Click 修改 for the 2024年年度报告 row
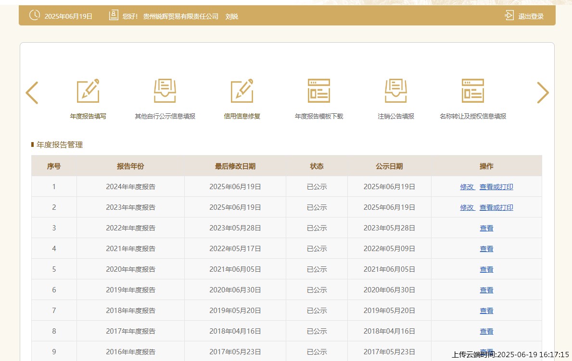This screenshot has width=572, height=361. 467,187
